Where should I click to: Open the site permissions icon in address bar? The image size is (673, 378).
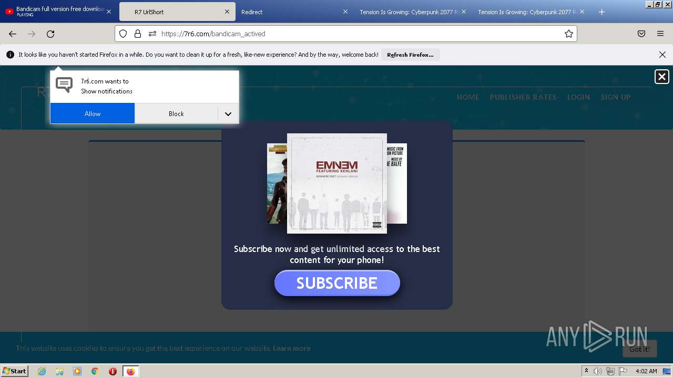click(x=152, y=34)
